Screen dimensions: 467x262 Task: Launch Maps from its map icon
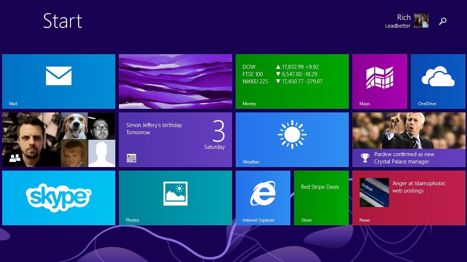tap(379, 78)
